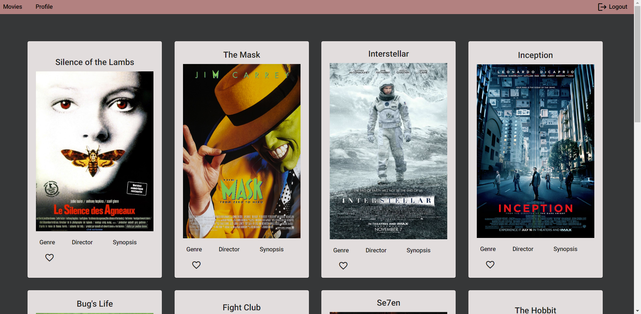641x314 pixels.
Task: Click the 'The Mask' card title
Action: (242, 55)
